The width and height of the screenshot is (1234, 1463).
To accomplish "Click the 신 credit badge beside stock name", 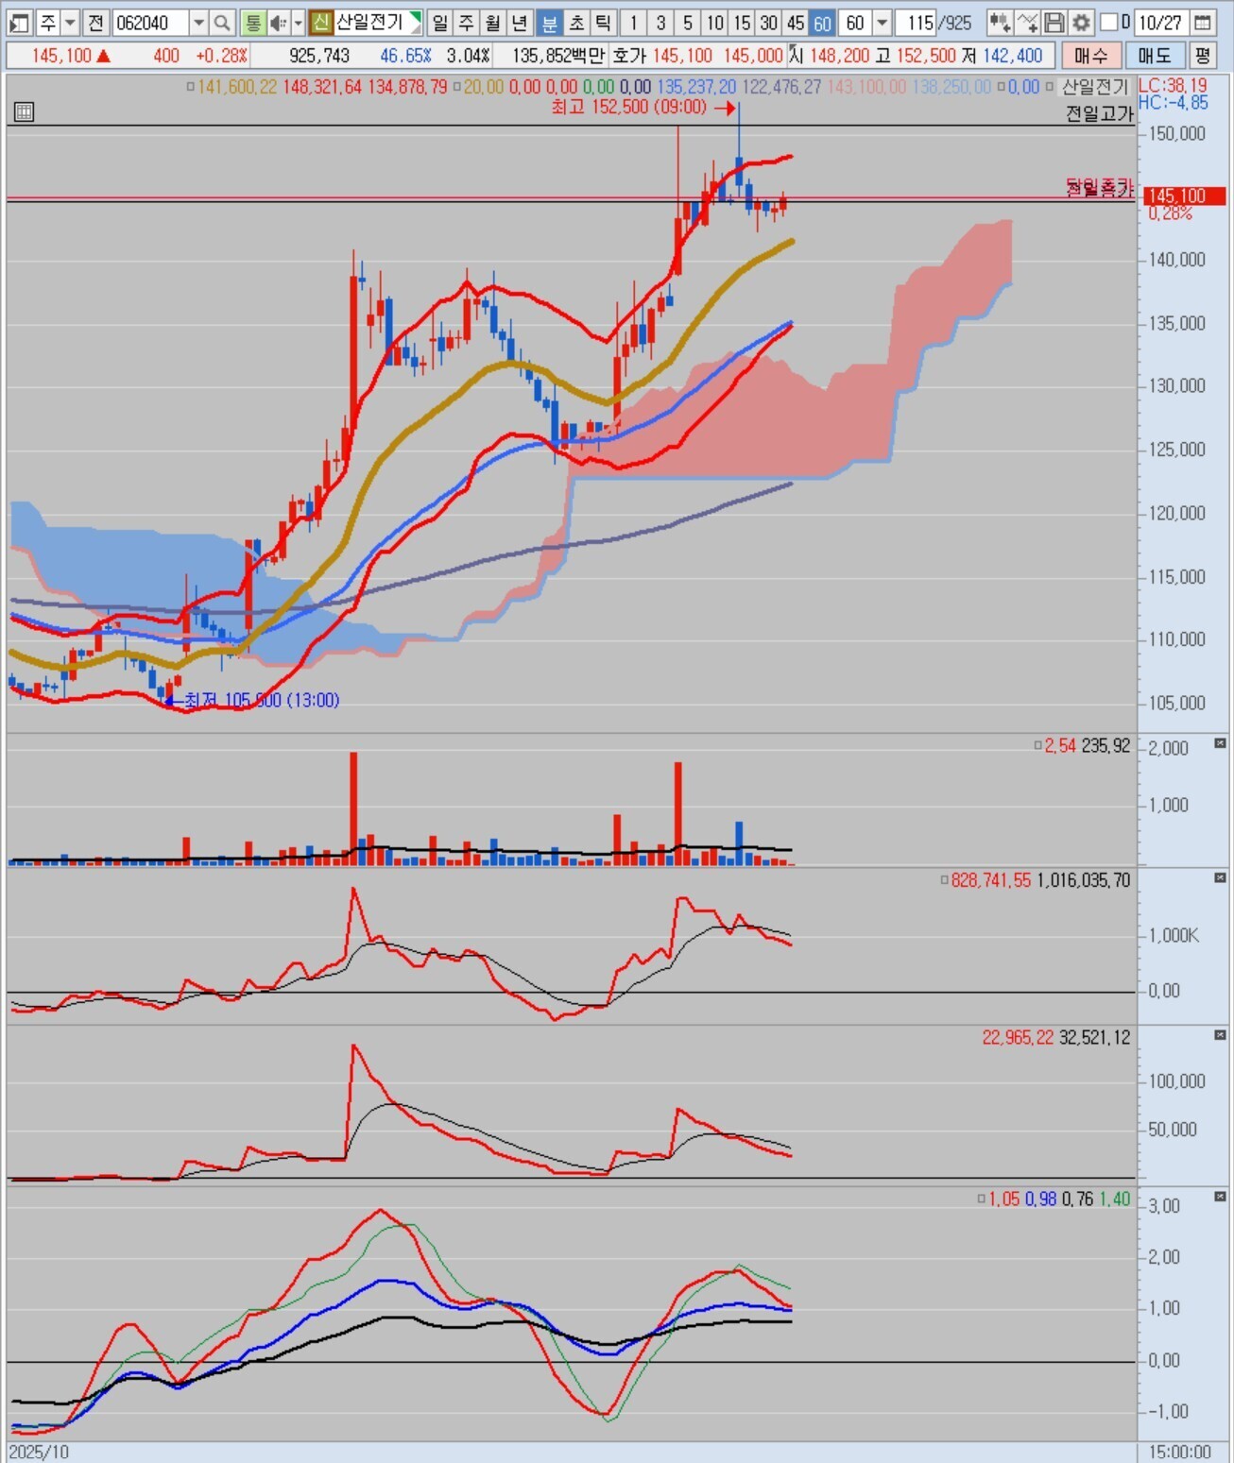I will coord(321,22).
